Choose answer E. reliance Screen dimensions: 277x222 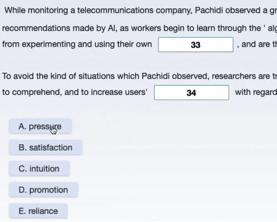(x=38, y=211)
